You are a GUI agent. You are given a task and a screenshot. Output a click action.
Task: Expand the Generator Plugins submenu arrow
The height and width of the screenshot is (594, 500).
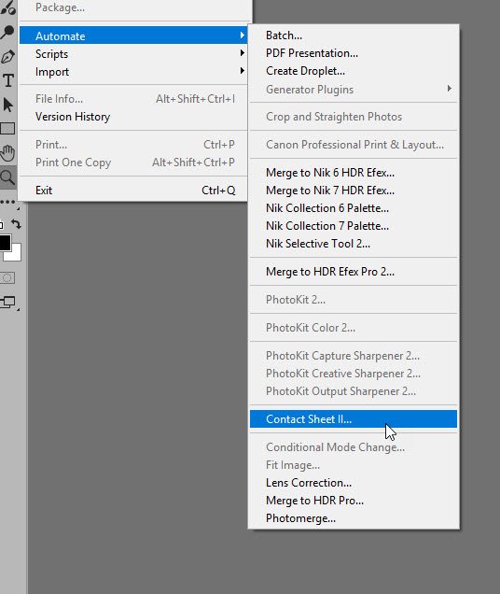(x=449, y=89)
